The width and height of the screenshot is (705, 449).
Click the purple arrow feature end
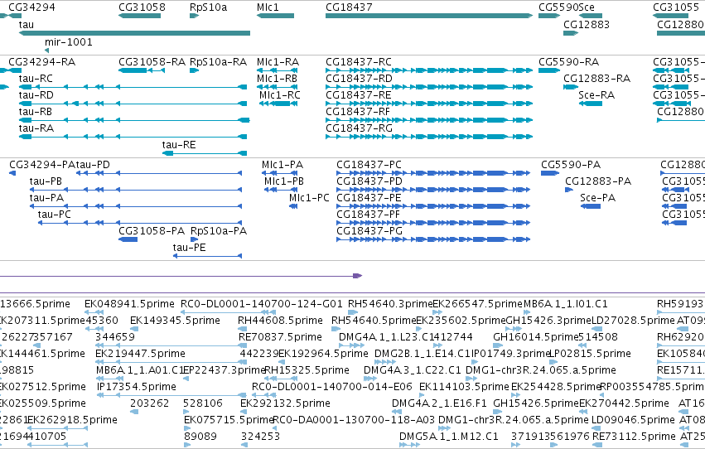pos(358,276)
